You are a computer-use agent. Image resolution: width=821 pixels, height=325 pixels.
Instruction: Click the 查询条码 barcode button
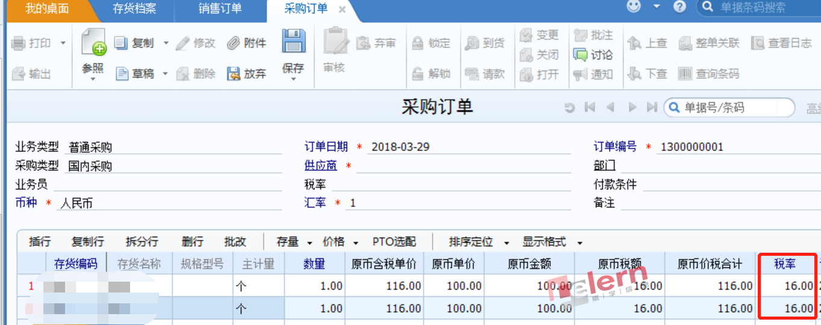709,74
